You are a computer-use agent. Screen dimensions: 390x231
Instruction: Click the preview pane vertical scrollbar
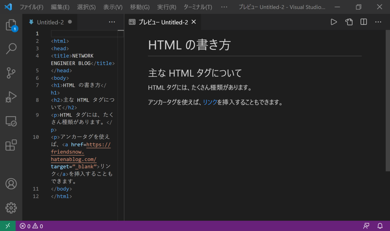tap(388, 101)
